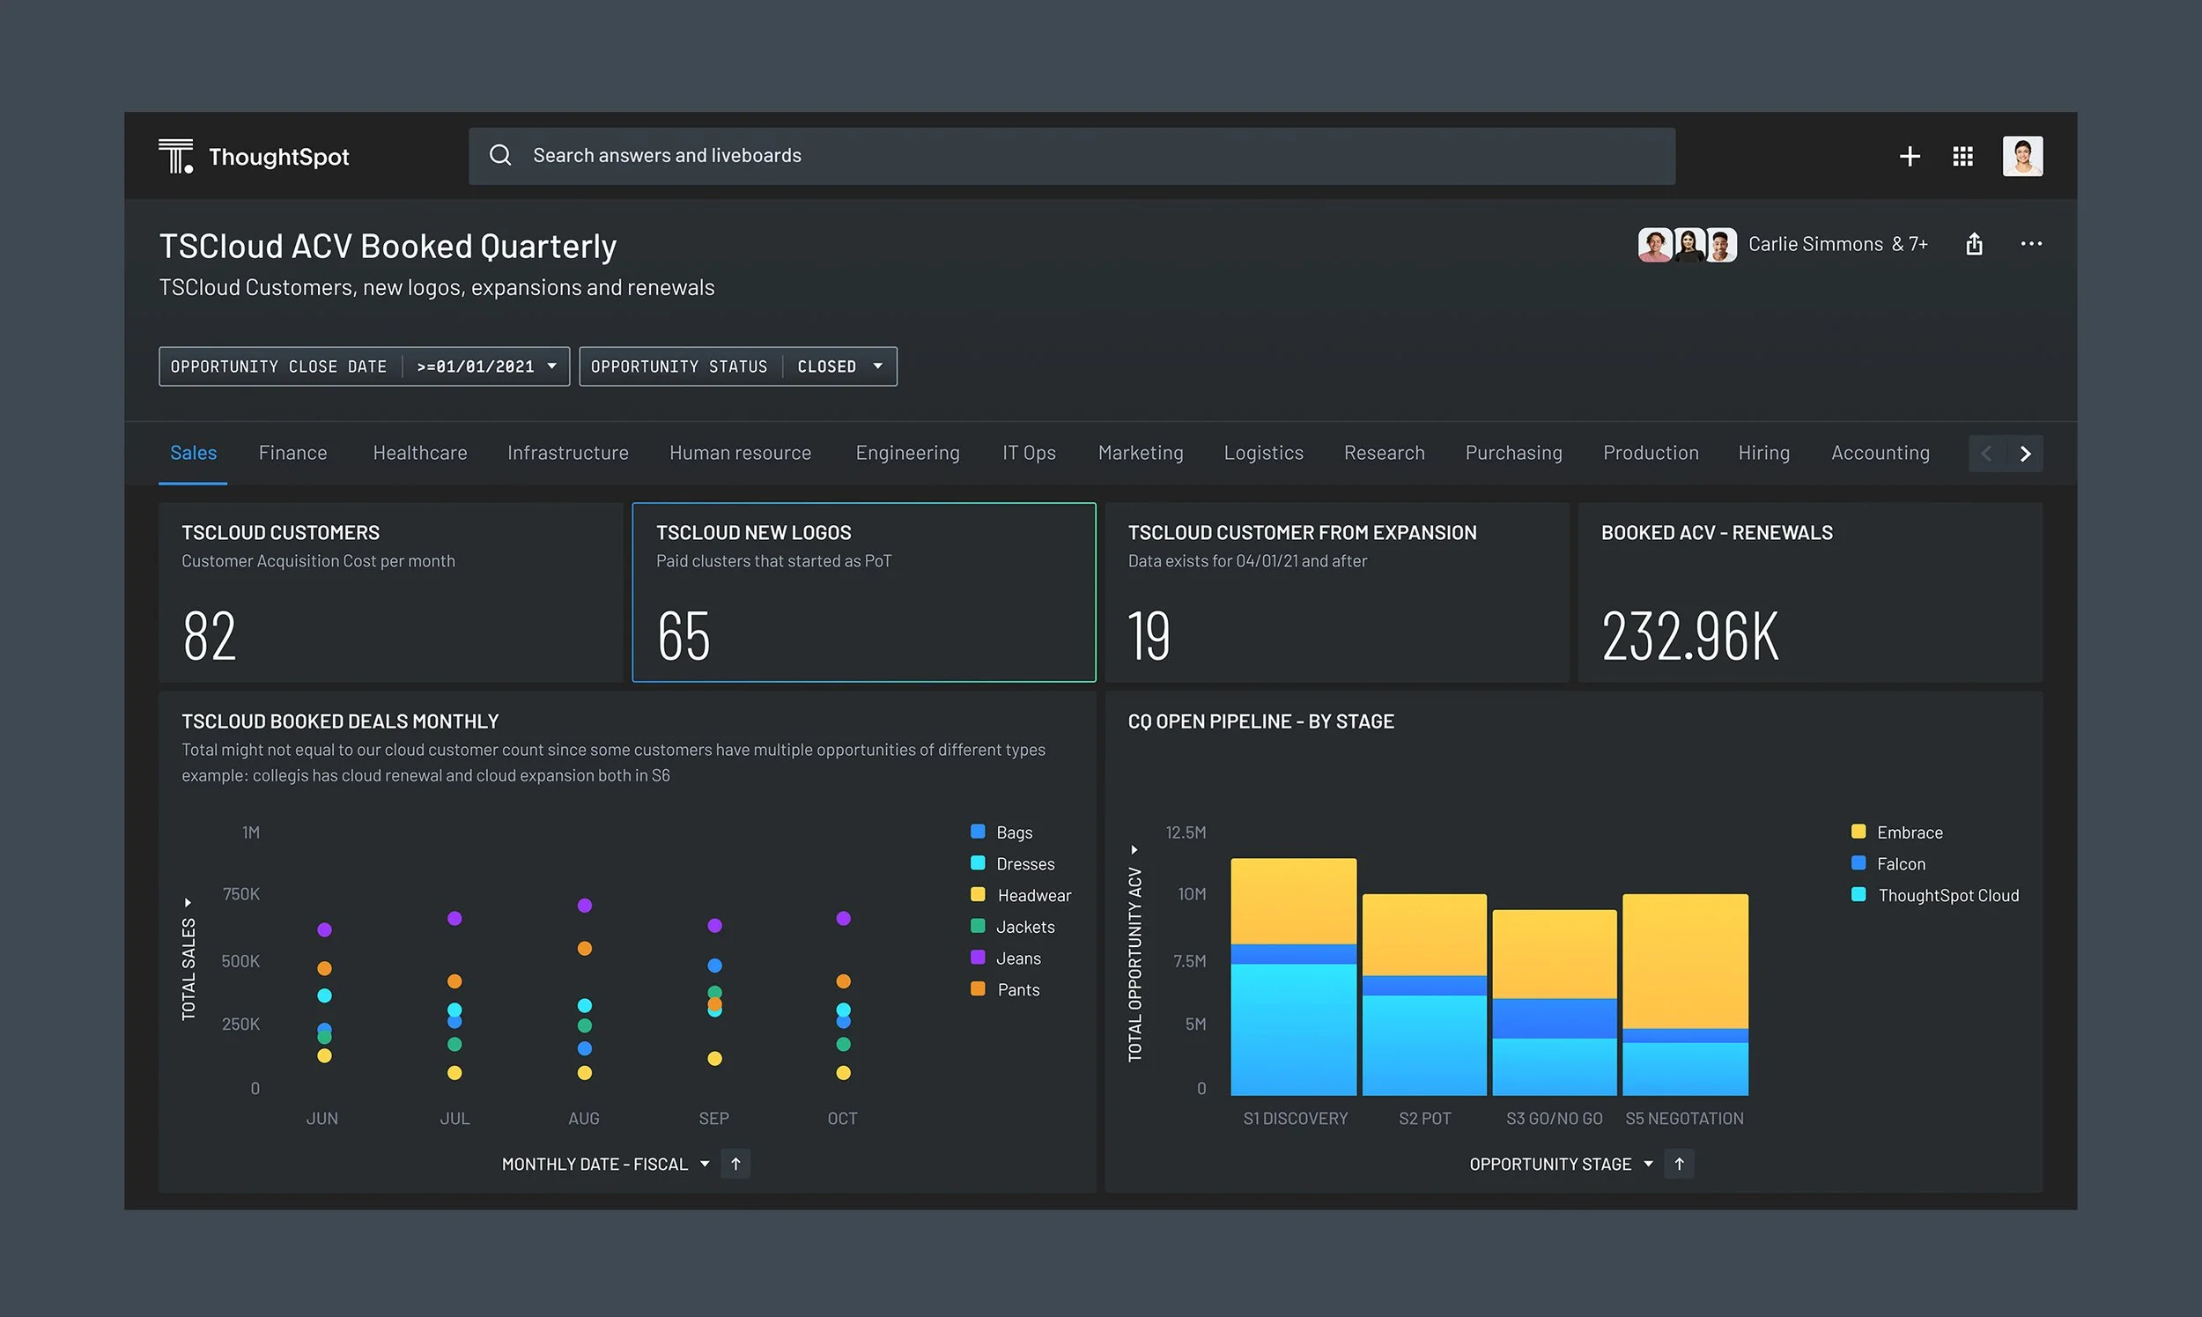Click Carlie Simmons & 7+ collaborators
Image resolution: width=2202 pixels, height=1317 pixels.
coord(1836,244)
